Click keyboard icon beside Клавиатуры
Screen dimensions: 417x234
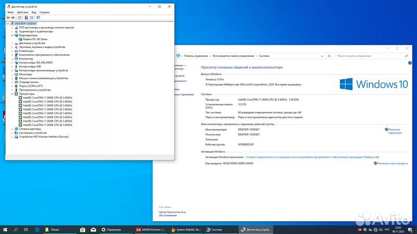pos(16,51)
